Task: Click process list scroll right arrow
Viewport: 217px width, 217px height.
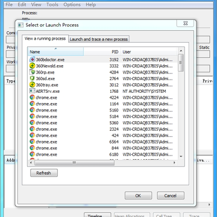Action: coord(174,163)
